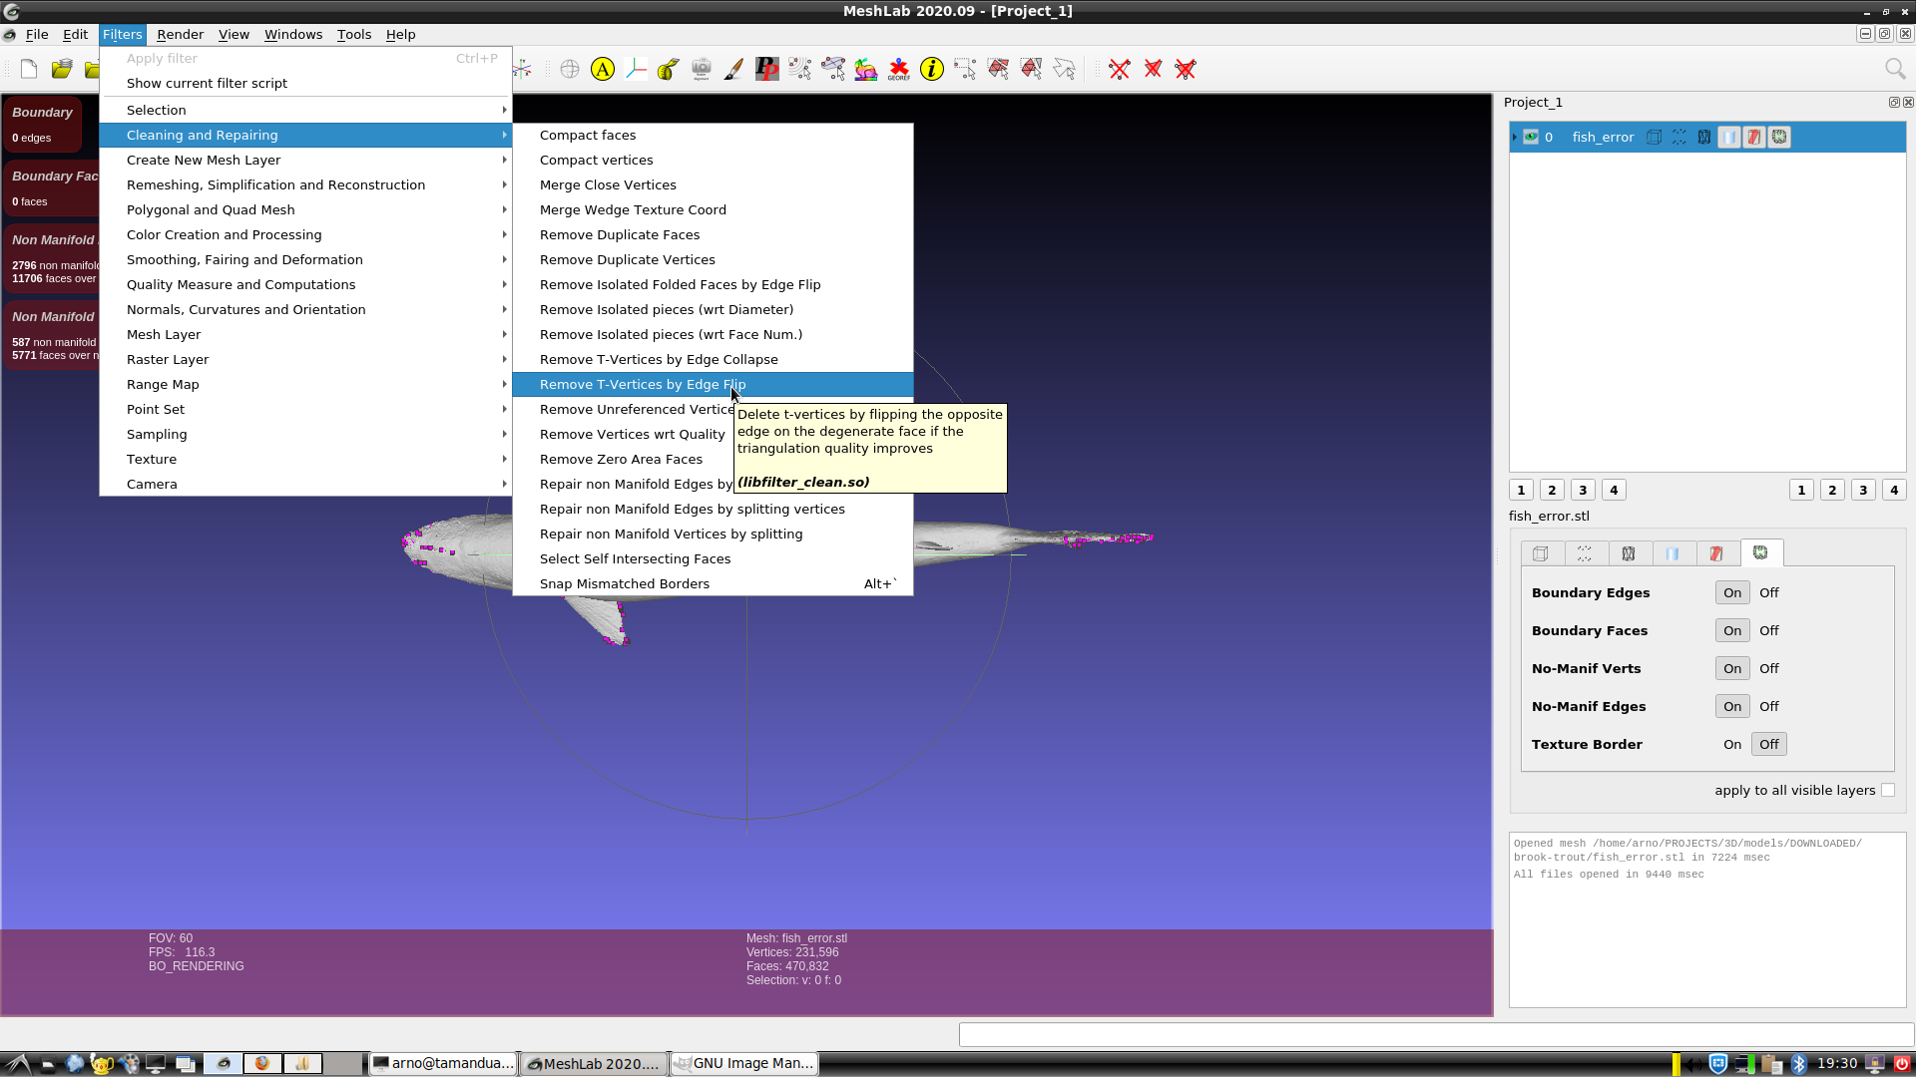Turn on Texture Border decoration
The width and height of the screenshot is (1916, 1077).
[x=1731, y=744]
